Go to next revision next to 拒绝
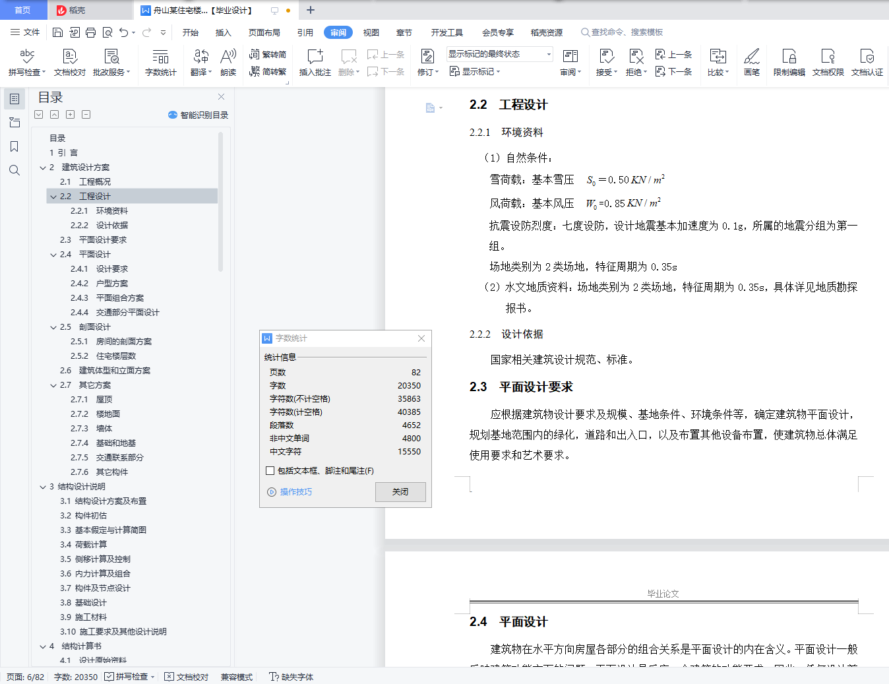Screen dimensions: 889x684 pos(673,71)
